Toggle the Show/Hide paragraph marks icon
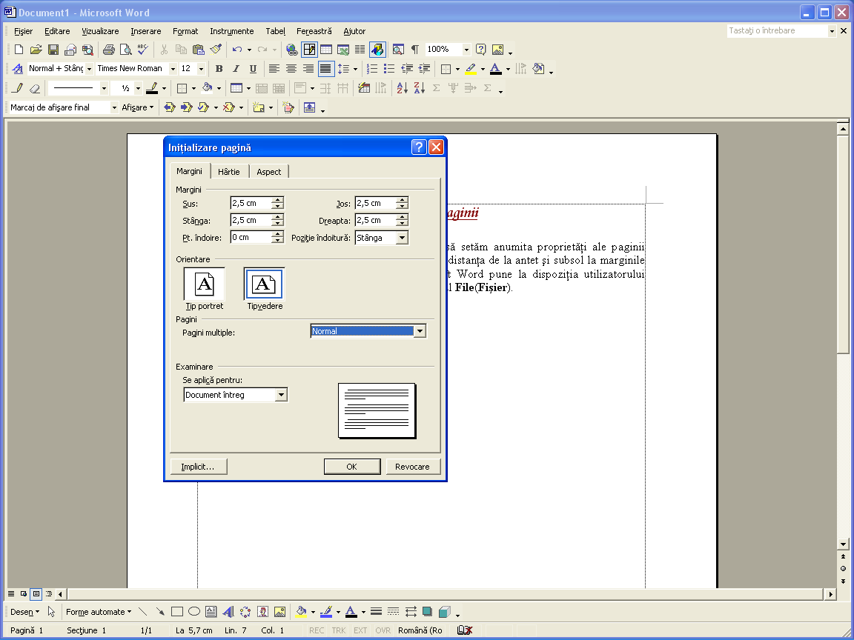The height and width of the screenshot is (640, 854). coord(415,50)
